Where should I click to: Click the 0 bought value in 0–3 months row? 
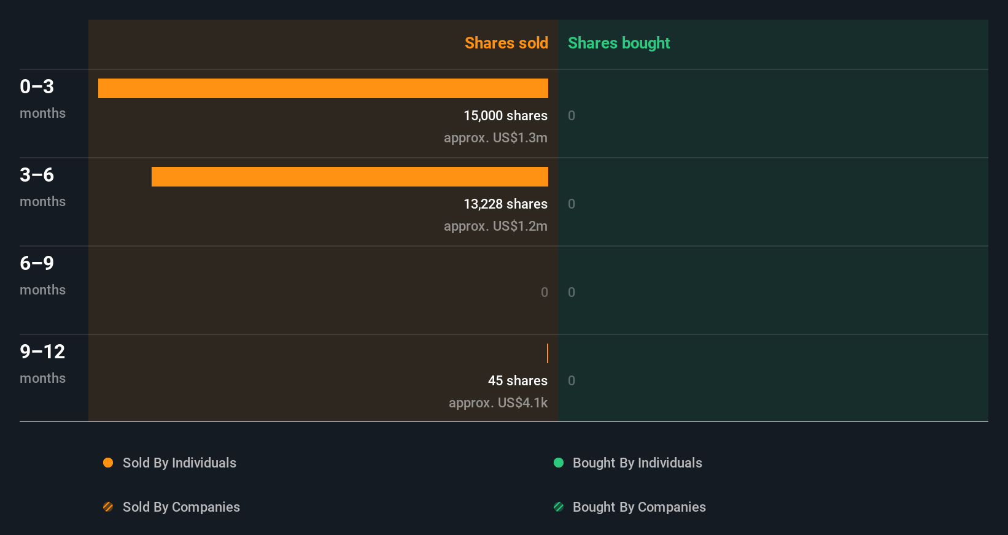coord(572,116)
